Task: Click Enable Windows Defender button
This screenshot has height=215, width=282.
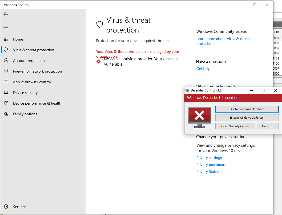Action: (x=247, y=118)
